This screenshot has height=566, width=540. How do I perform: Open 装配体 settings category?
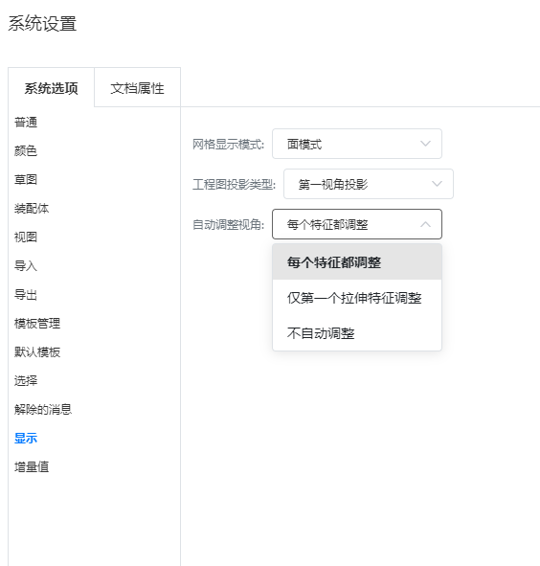click(x=32, y=208)
